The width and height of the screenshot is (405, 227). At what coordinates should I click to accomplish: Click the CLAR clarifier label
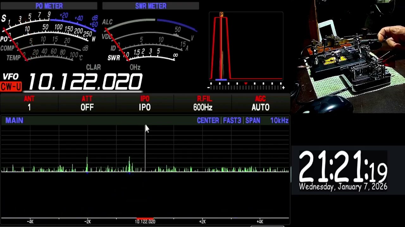93,67
